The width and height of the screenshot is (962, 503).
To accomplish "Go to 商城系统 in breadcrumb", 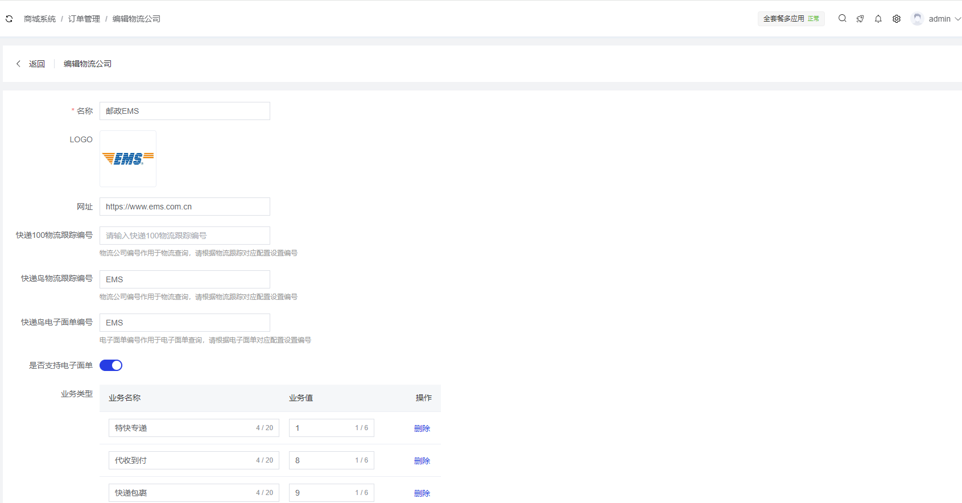I will tap(40, 19).
